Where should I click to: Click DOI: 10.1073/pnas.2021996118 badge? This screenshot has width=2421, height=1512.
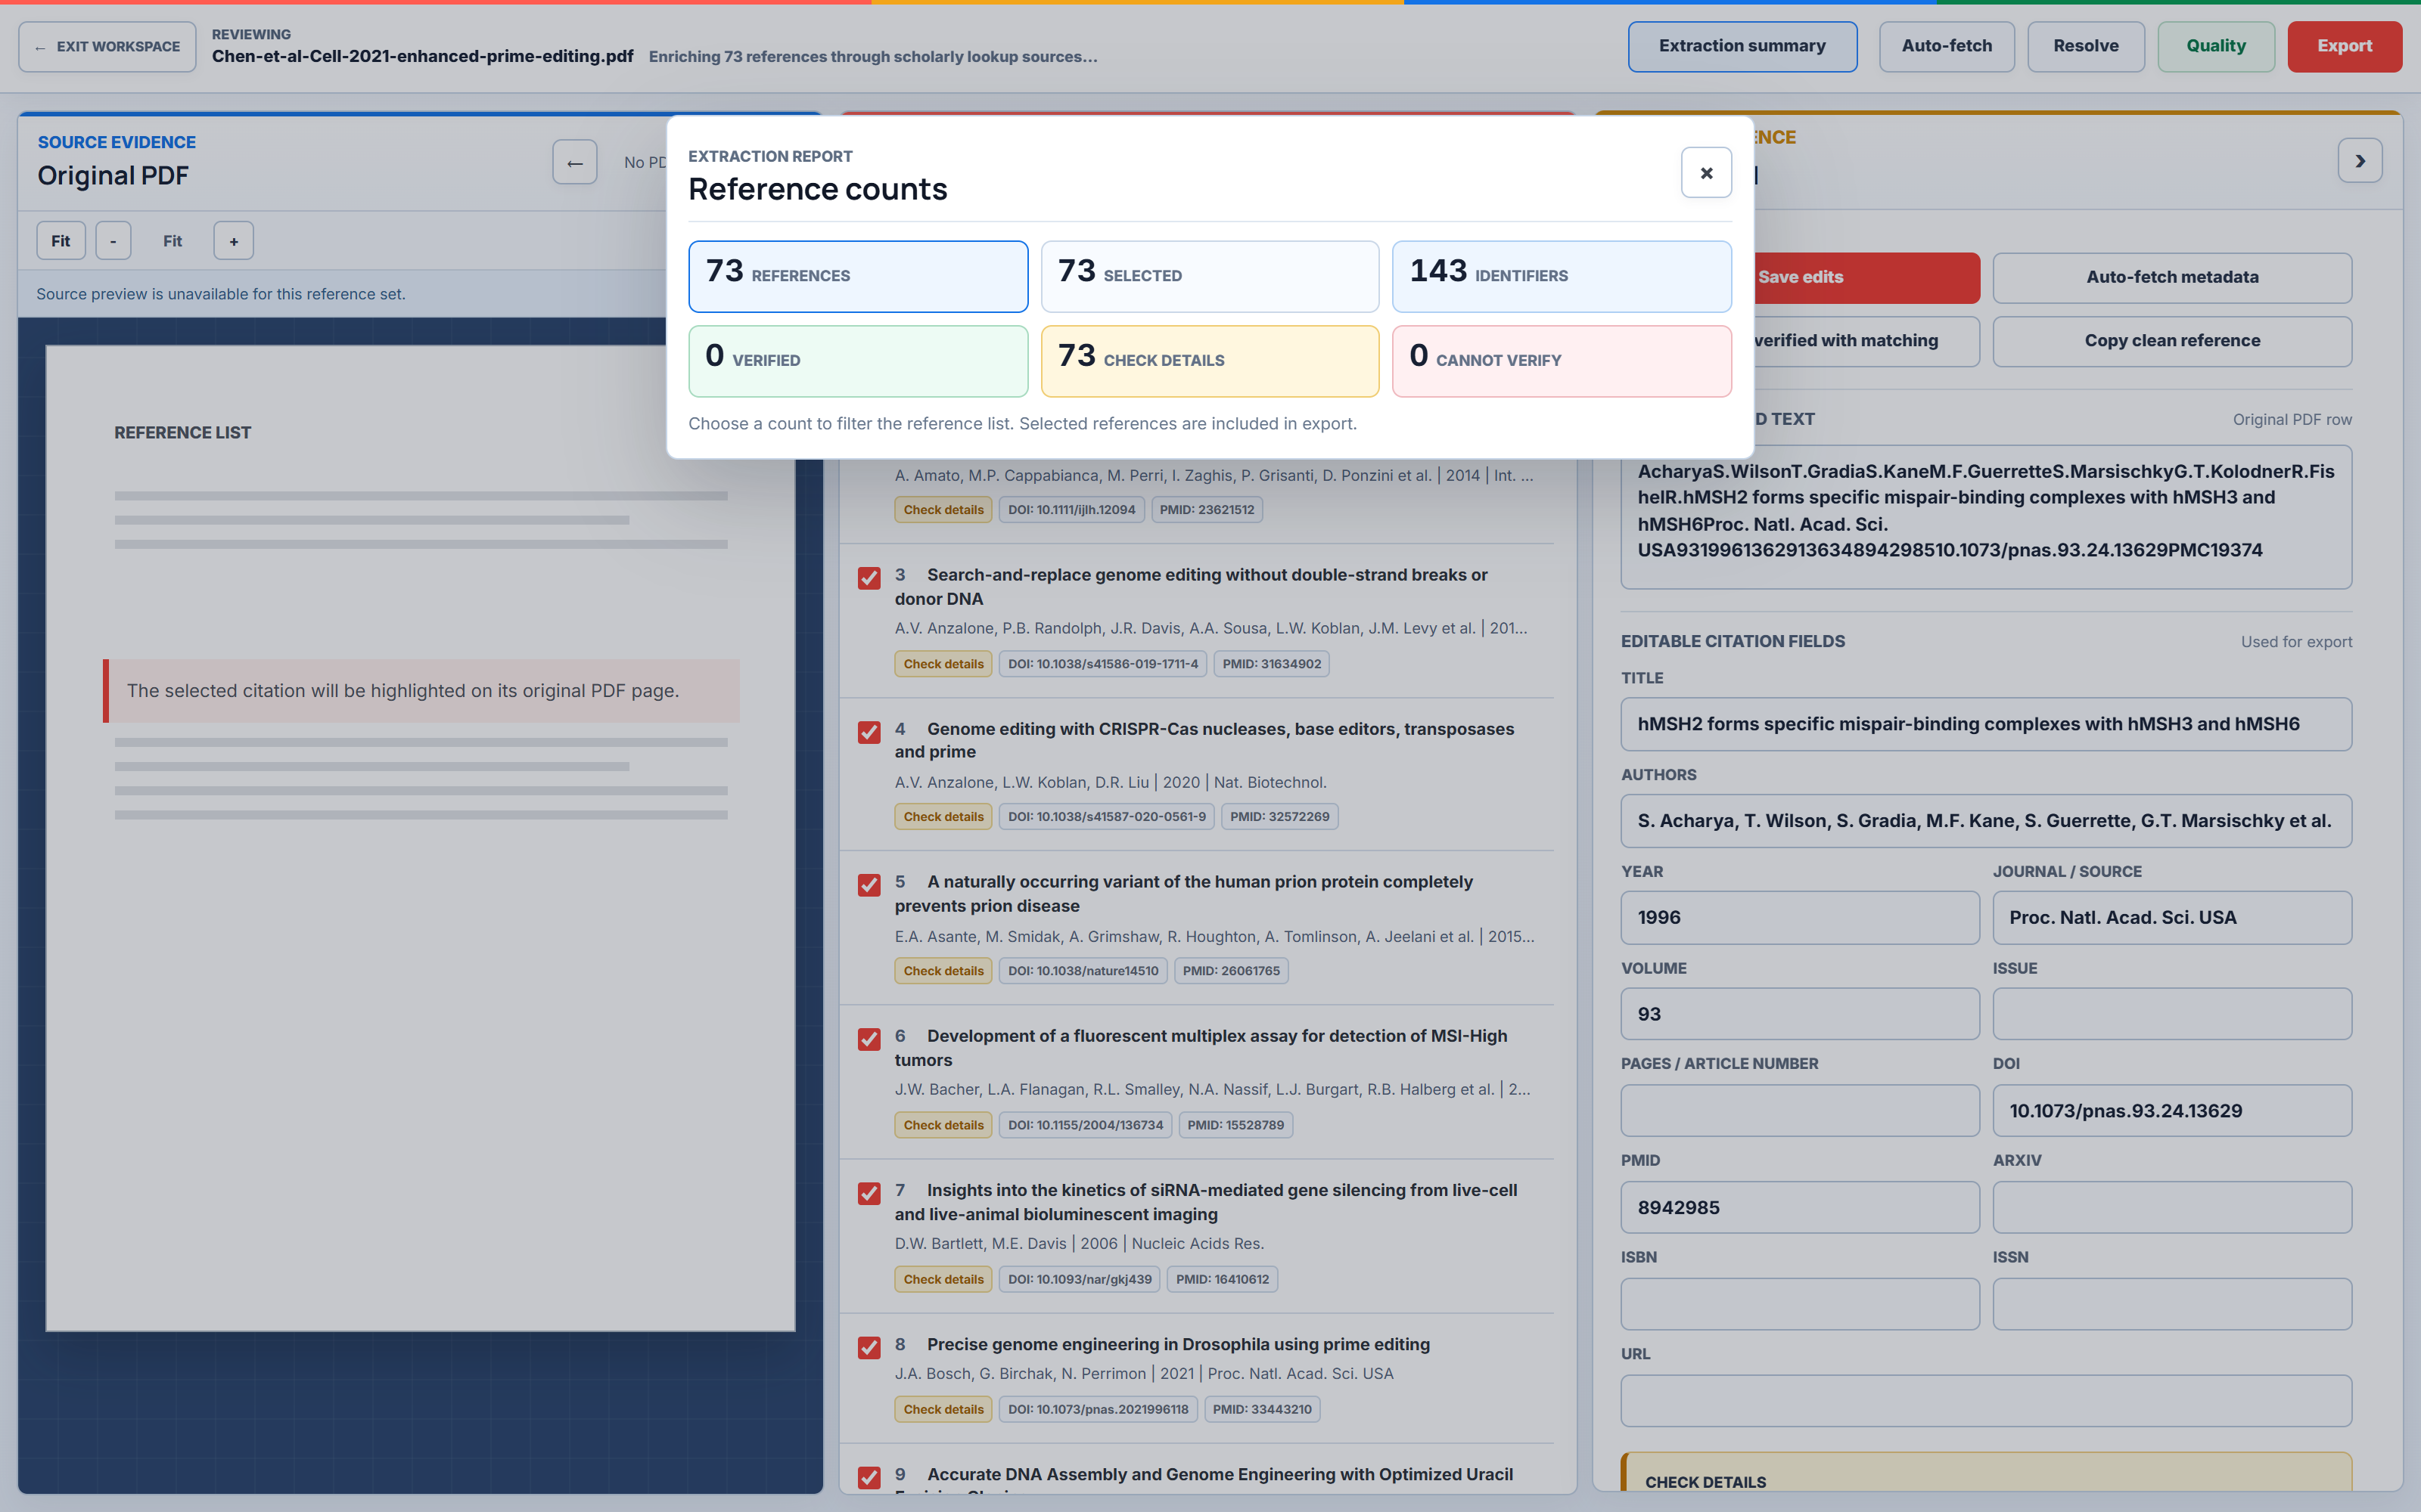[x=1098, y=1409]
